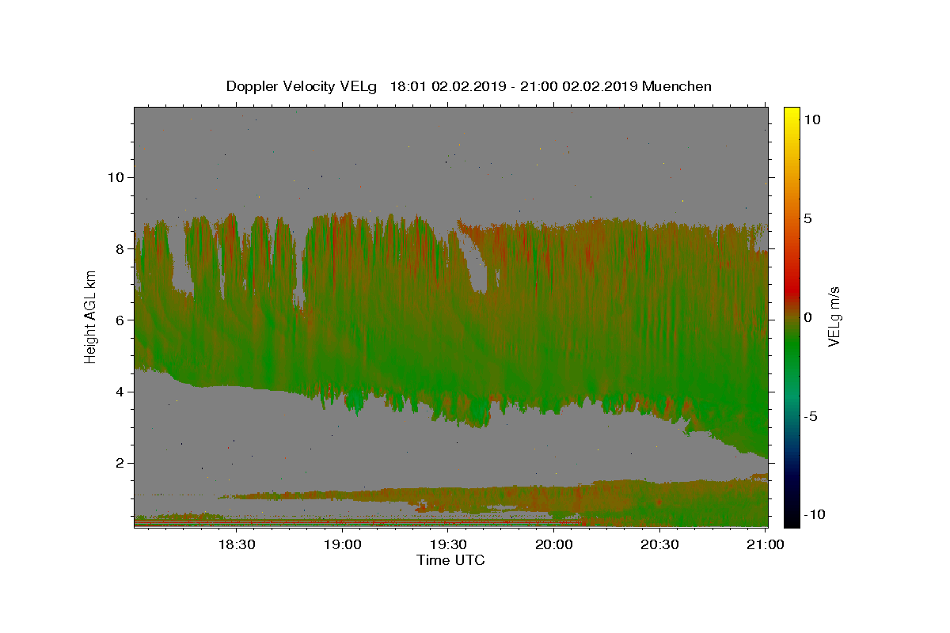The image size is (950, 633).
Task: Click the colorbar label '0'
Action: (807, 317)
